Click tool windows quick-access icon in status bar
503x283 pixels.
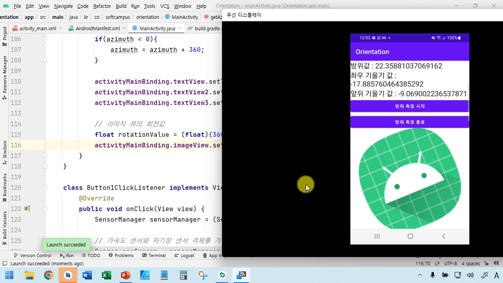5,264
